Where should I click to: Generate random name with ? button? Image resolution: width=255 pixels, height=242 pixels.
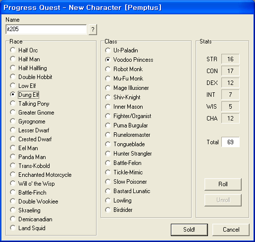[93, 30]
